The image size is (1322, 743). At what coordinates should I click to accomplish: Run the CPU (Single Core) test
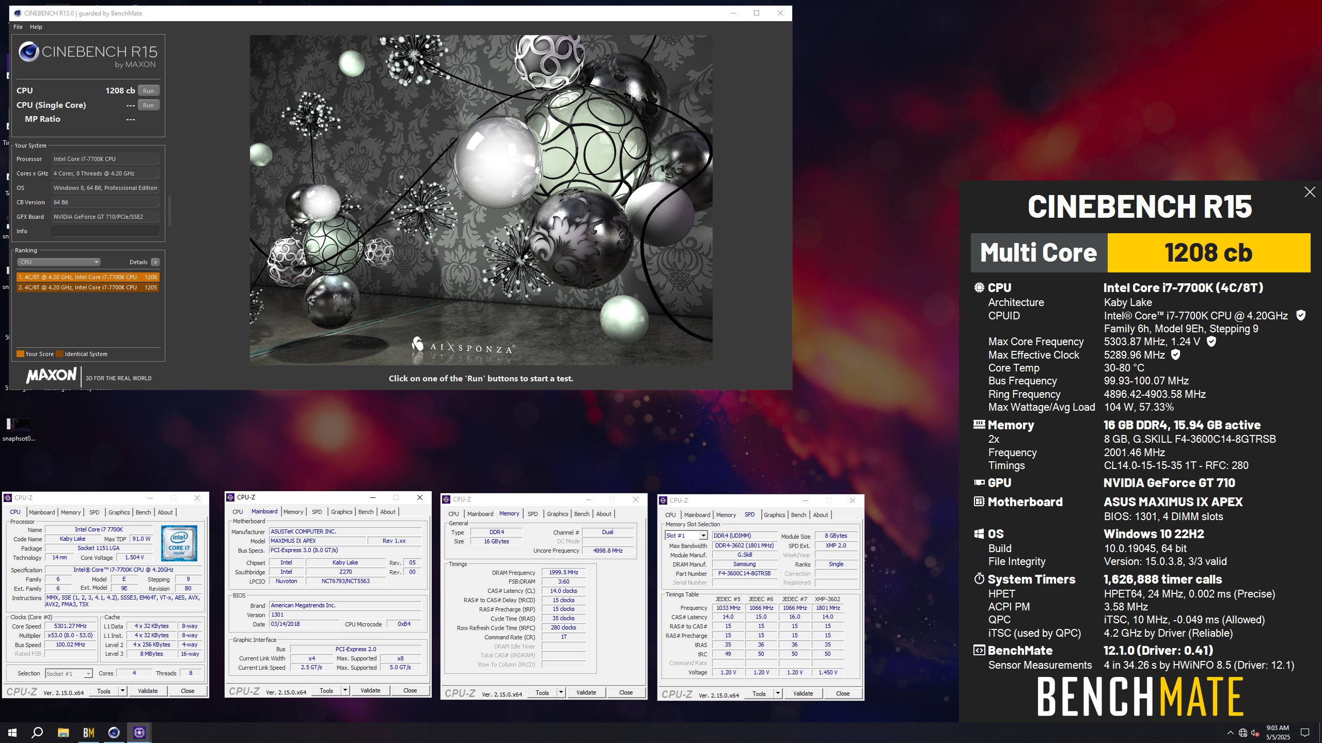coord(148,105)
